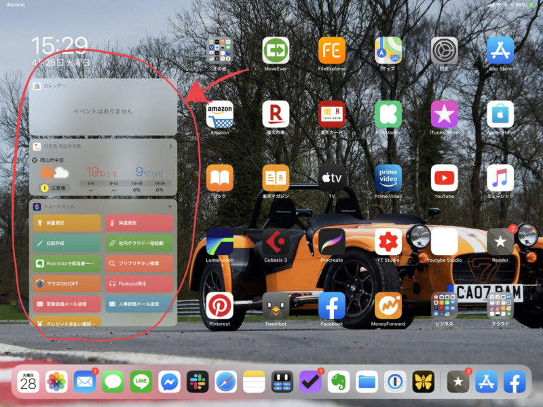Open Evernote elephant icon in dock
This screenshot has width=543, height=407.
[338, 382]
